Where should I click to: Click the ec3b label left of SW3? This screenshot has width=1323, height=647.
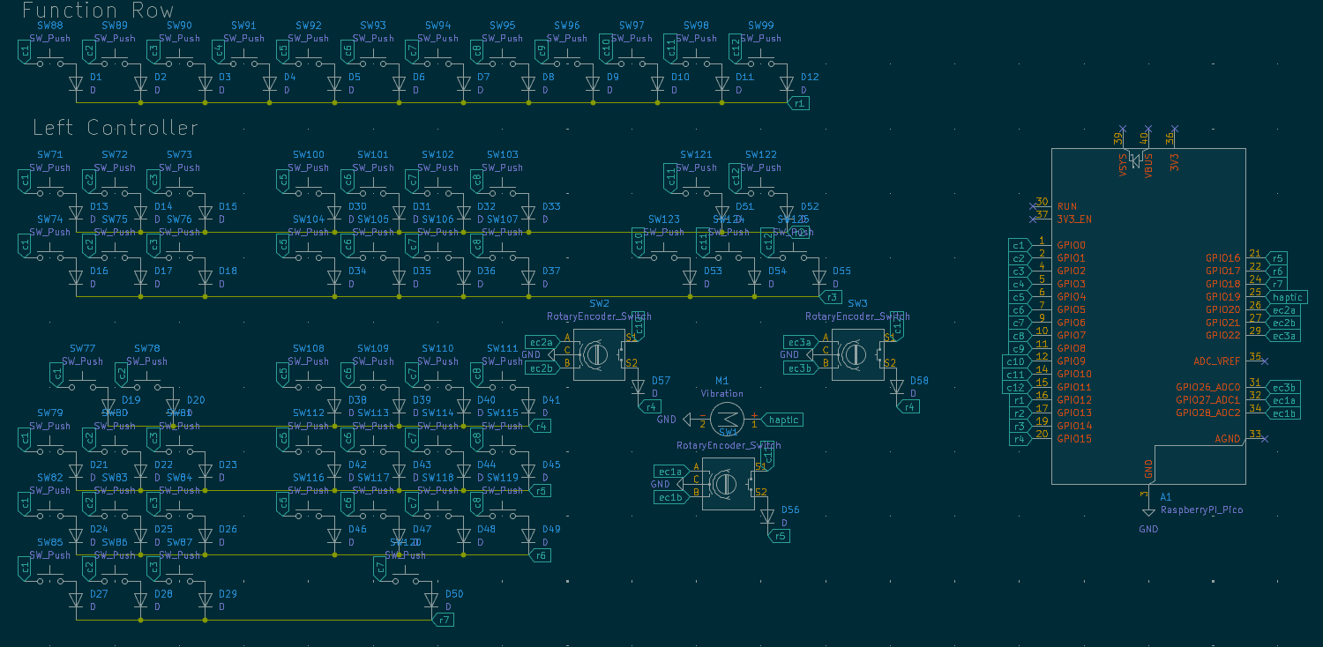pos(799,368)
